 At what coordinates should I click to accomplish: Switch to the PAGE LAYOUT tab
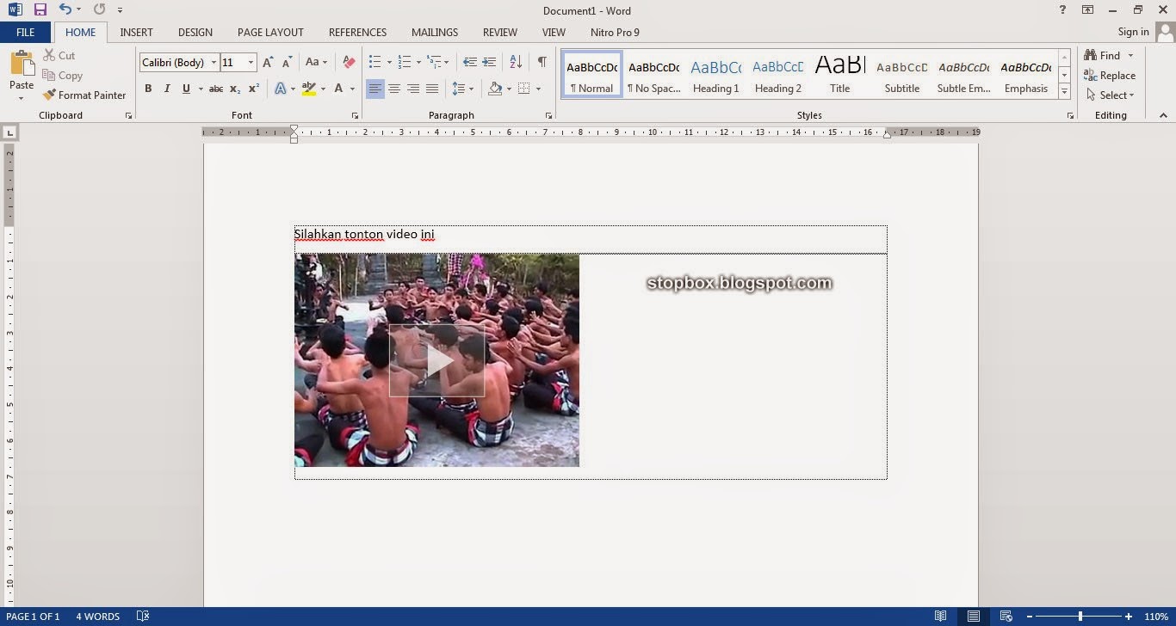point(270,33)
